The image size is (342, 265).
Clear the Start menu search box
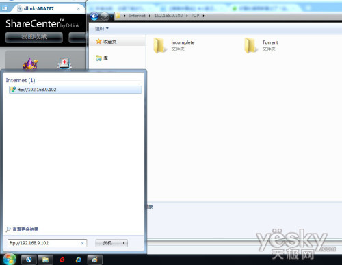click(x=83, y=243)
